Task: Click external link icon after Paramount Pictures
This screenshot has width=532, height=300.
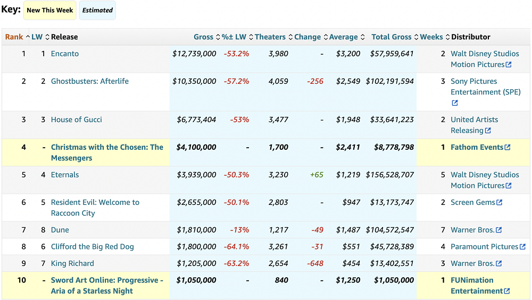Action: pyautogui.click(x=522, y=247)
